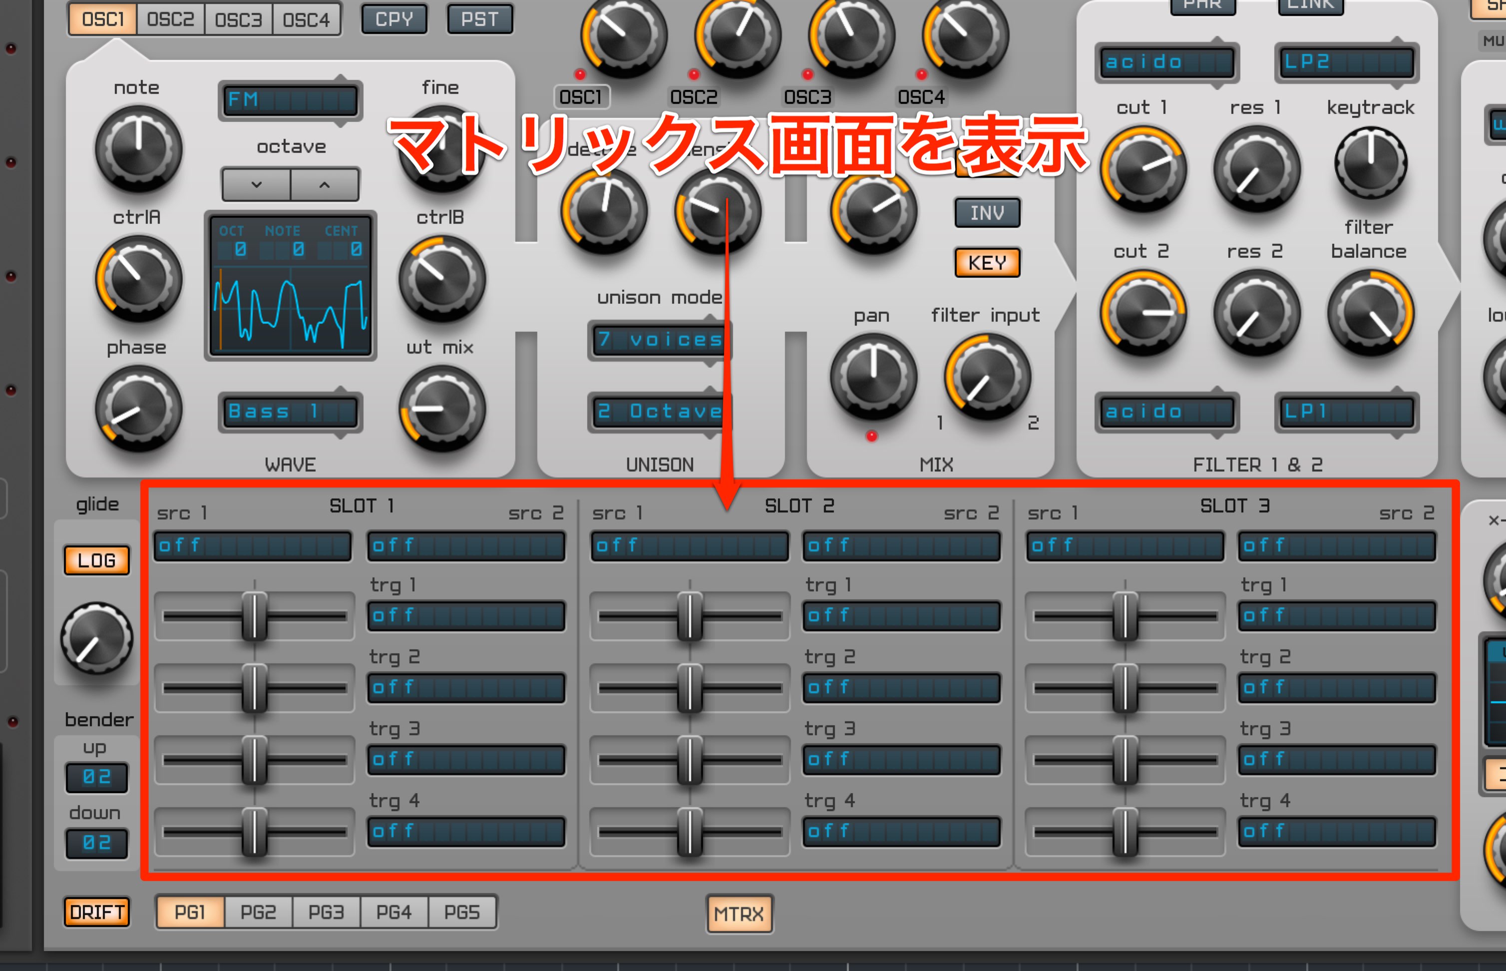Toggle the DRIFT button
1506x971 pixels.
[96, 913]
